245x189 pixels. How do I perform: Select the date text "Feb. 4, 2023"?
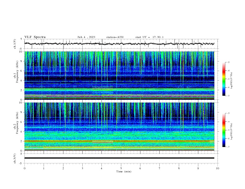pos(86,37)
